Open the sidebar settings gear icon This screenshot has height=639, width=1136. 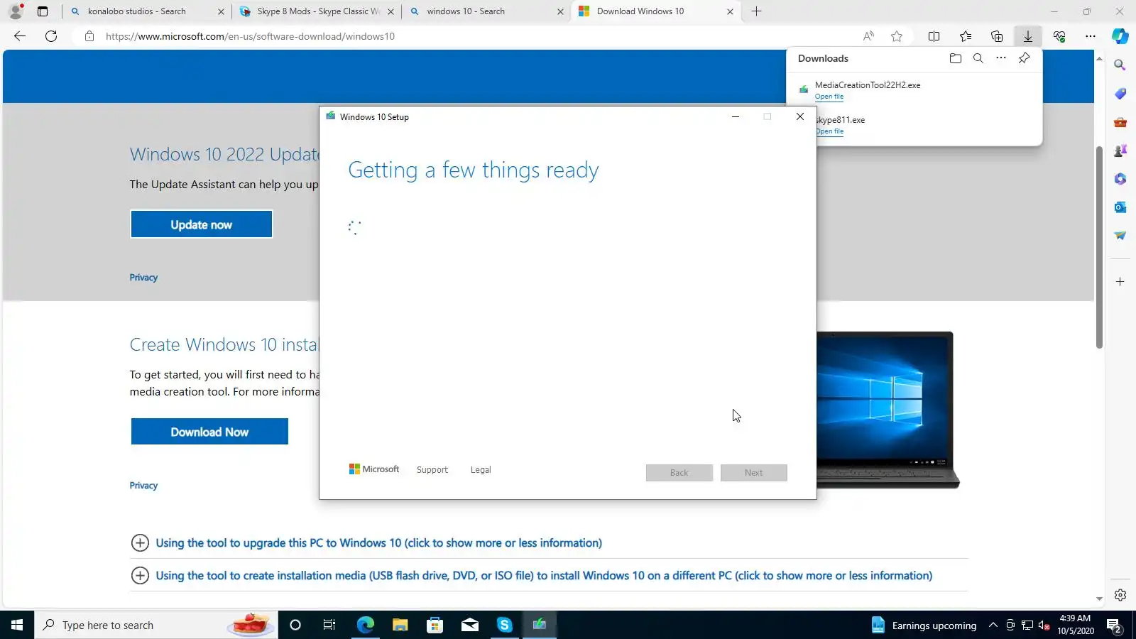1120,595
